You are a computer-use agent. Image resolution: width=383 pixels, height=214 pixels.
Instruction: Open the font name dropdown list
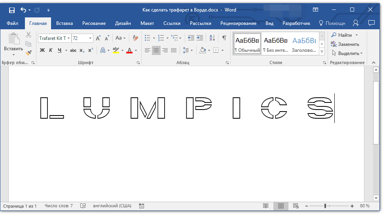69,38
